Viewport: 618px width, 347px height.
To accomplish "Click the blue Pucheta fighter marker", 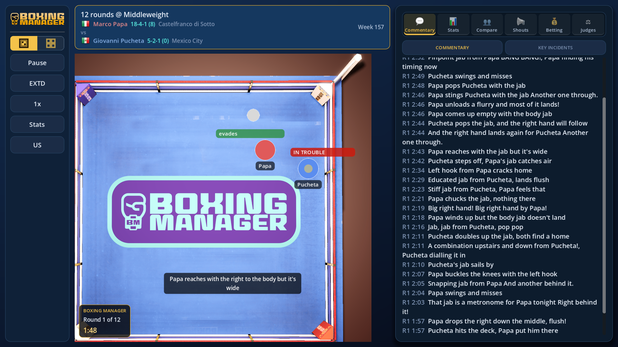I will pyautogui.click(x=308, y=168).
